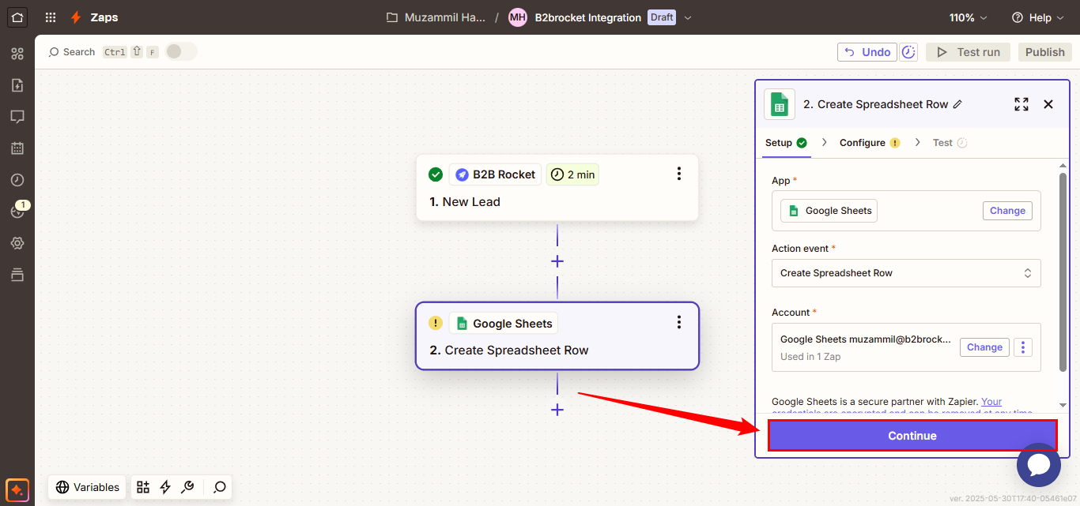
Task: Expand the Draft status dropdown chevron
Action: (688, 18)
